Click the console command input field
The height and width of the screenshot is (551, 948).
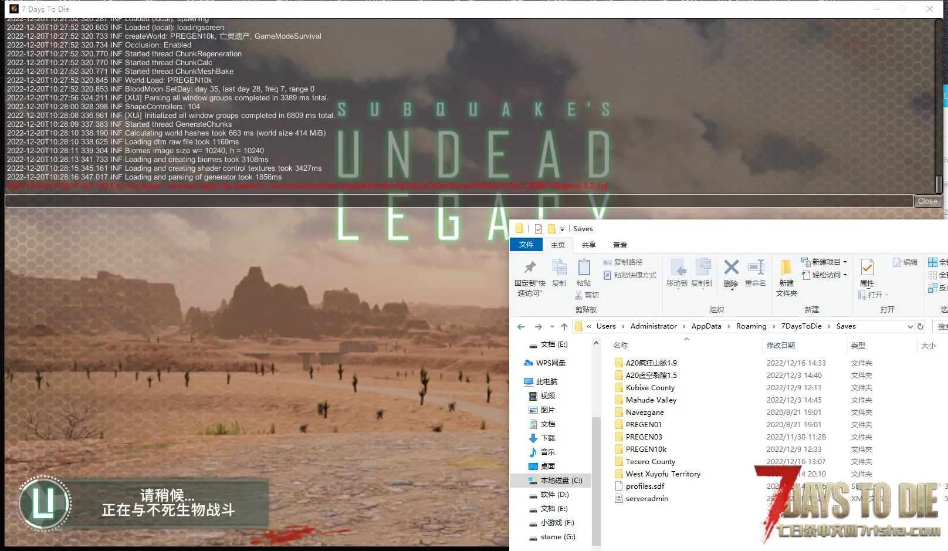pos(459,201)
